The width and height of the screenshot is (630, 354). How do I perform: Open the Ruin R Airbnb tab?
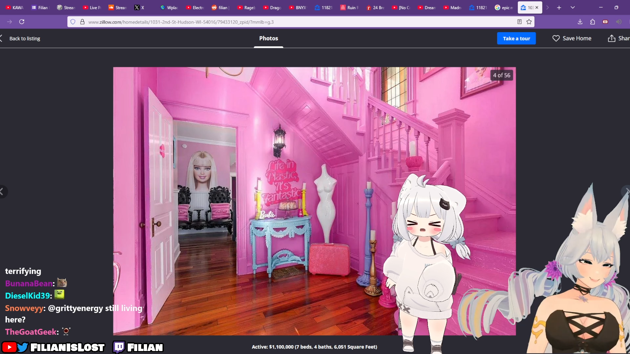[350, 8]
